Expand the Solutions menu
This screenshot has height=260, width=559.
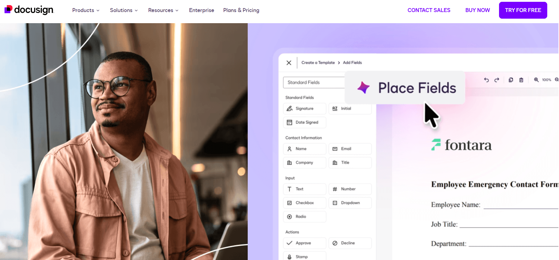coord(124,10)
